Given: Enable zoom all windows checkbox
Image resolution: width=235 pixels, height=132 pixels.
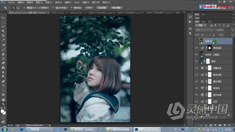Looking at the screenshot, I should pyautogui.click(x=53, y=8).
